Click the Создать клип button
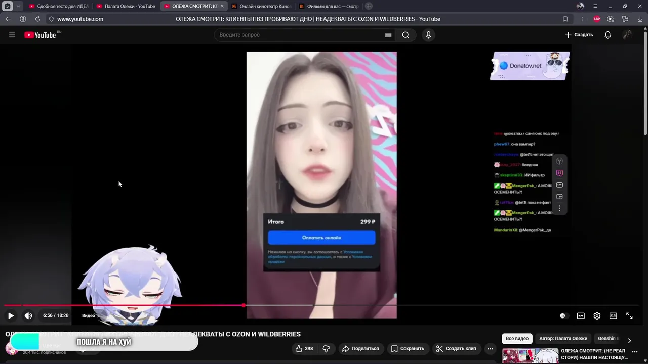648x364 pixels. [456, 348]
